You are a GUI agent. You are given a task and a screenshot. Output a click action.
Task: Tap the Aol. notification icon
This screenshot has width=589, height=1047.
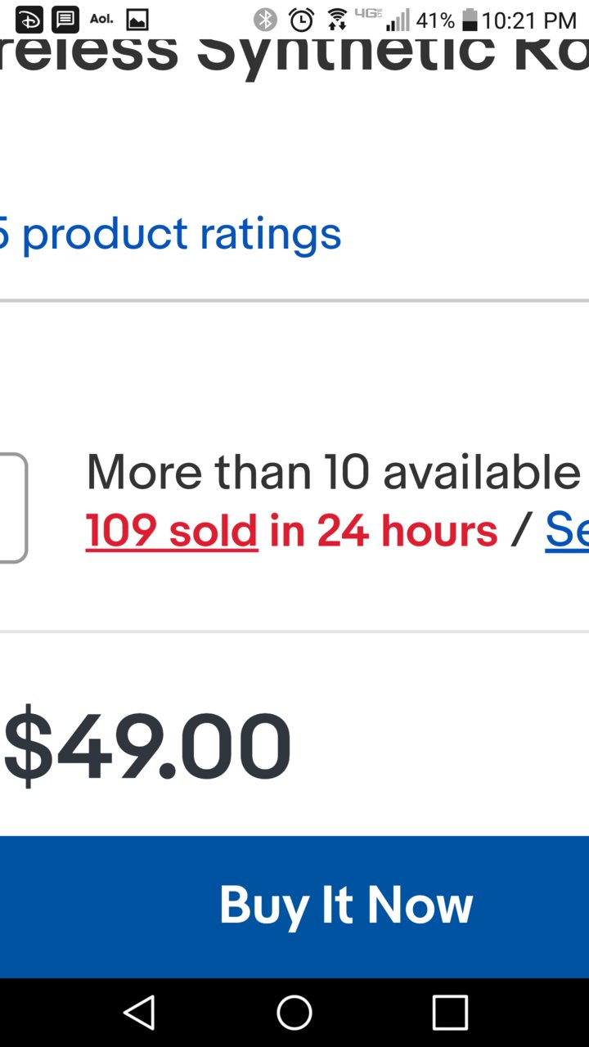(x=101, y=18)
